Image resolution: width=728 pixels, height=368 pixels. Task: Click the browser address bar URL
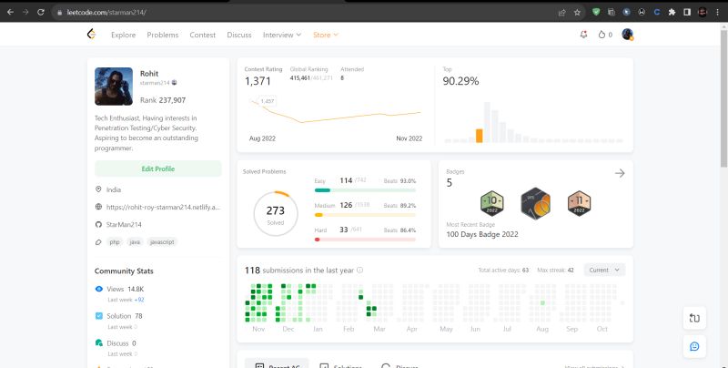point(106,13)
